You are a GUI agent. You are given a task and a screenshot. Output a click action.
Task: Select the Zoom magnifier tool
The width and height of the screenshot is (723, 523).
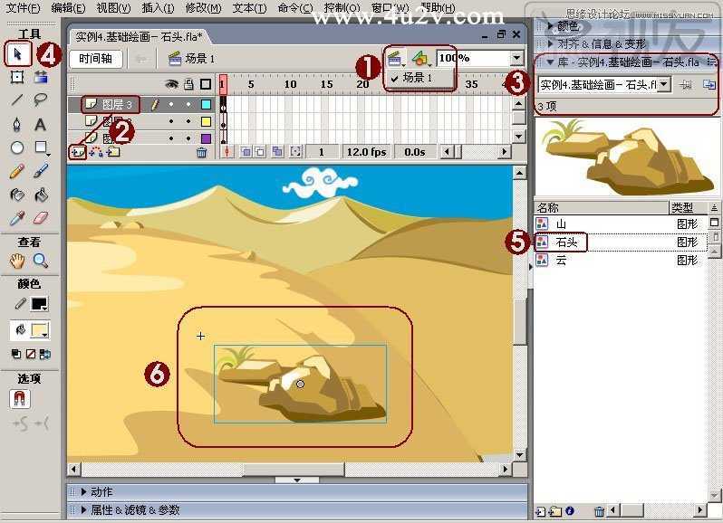pyautogui.click(x=41, y=261)
